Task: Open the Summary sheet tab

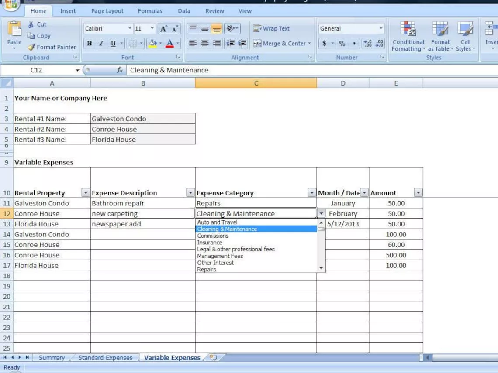Action: tap(52, 358)
